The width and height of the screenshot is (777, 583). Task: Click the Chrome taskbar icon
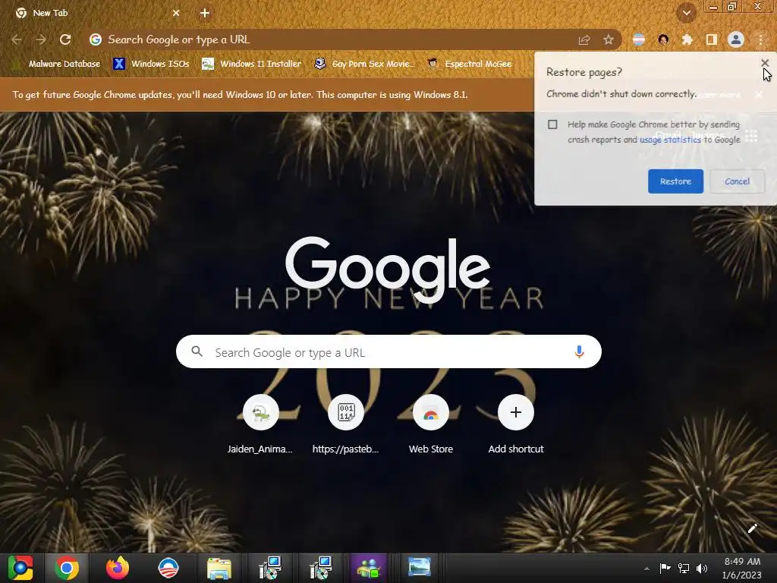[x=67, y=568]
